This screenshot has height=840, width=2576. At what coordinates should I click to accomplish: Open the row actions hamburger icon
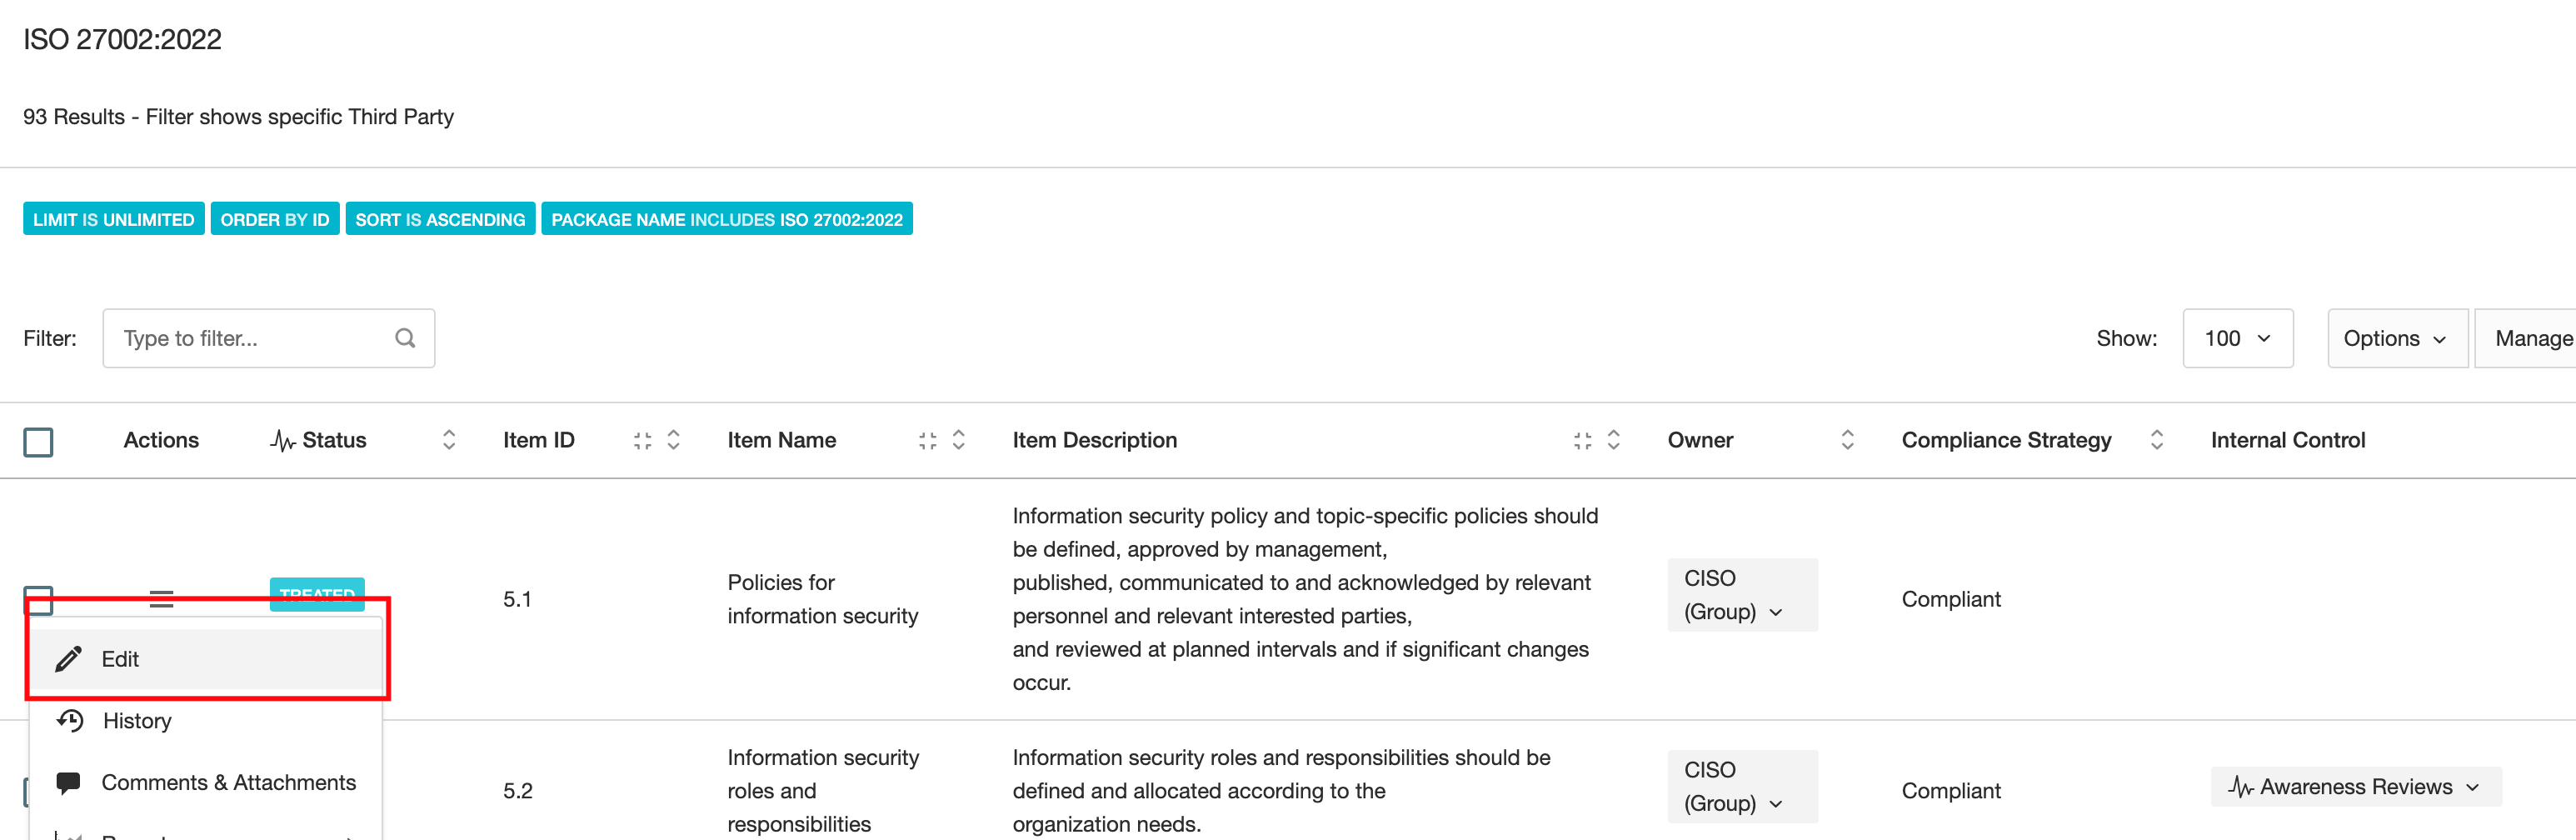(160, 599)
